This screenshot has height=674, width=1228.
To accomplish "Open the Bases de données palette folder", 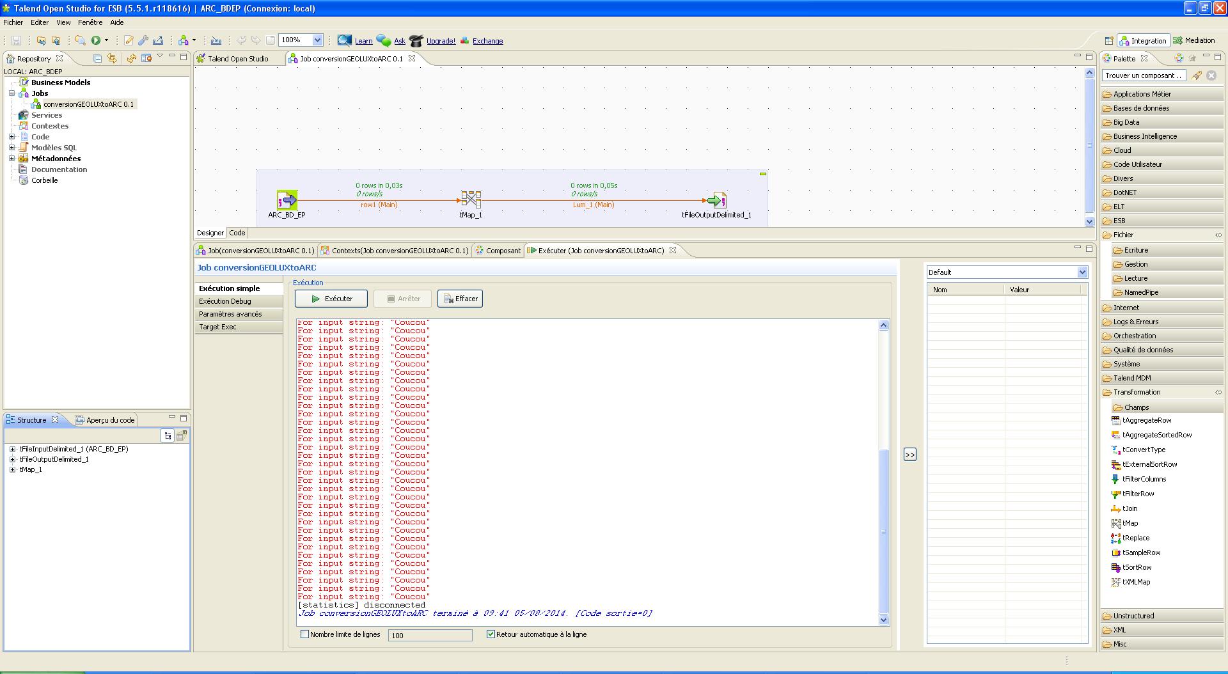I will pyautogui.click(x=1161, y=108).
